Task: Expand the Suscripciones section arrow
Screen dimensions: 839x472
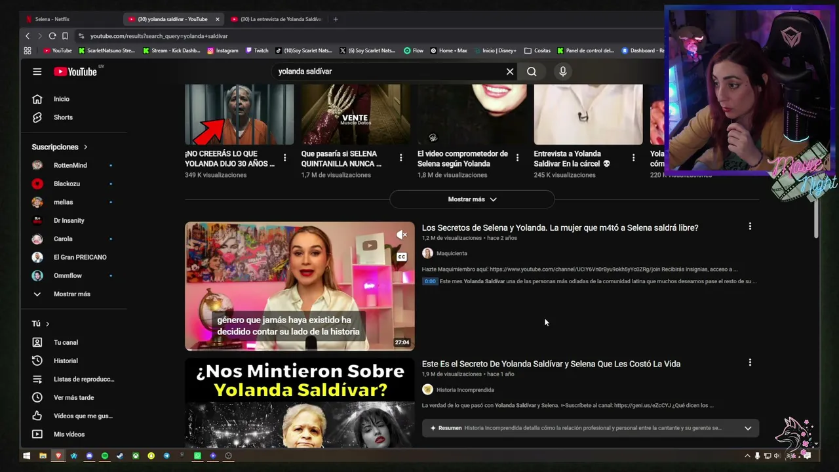Action: coord(85,147)
